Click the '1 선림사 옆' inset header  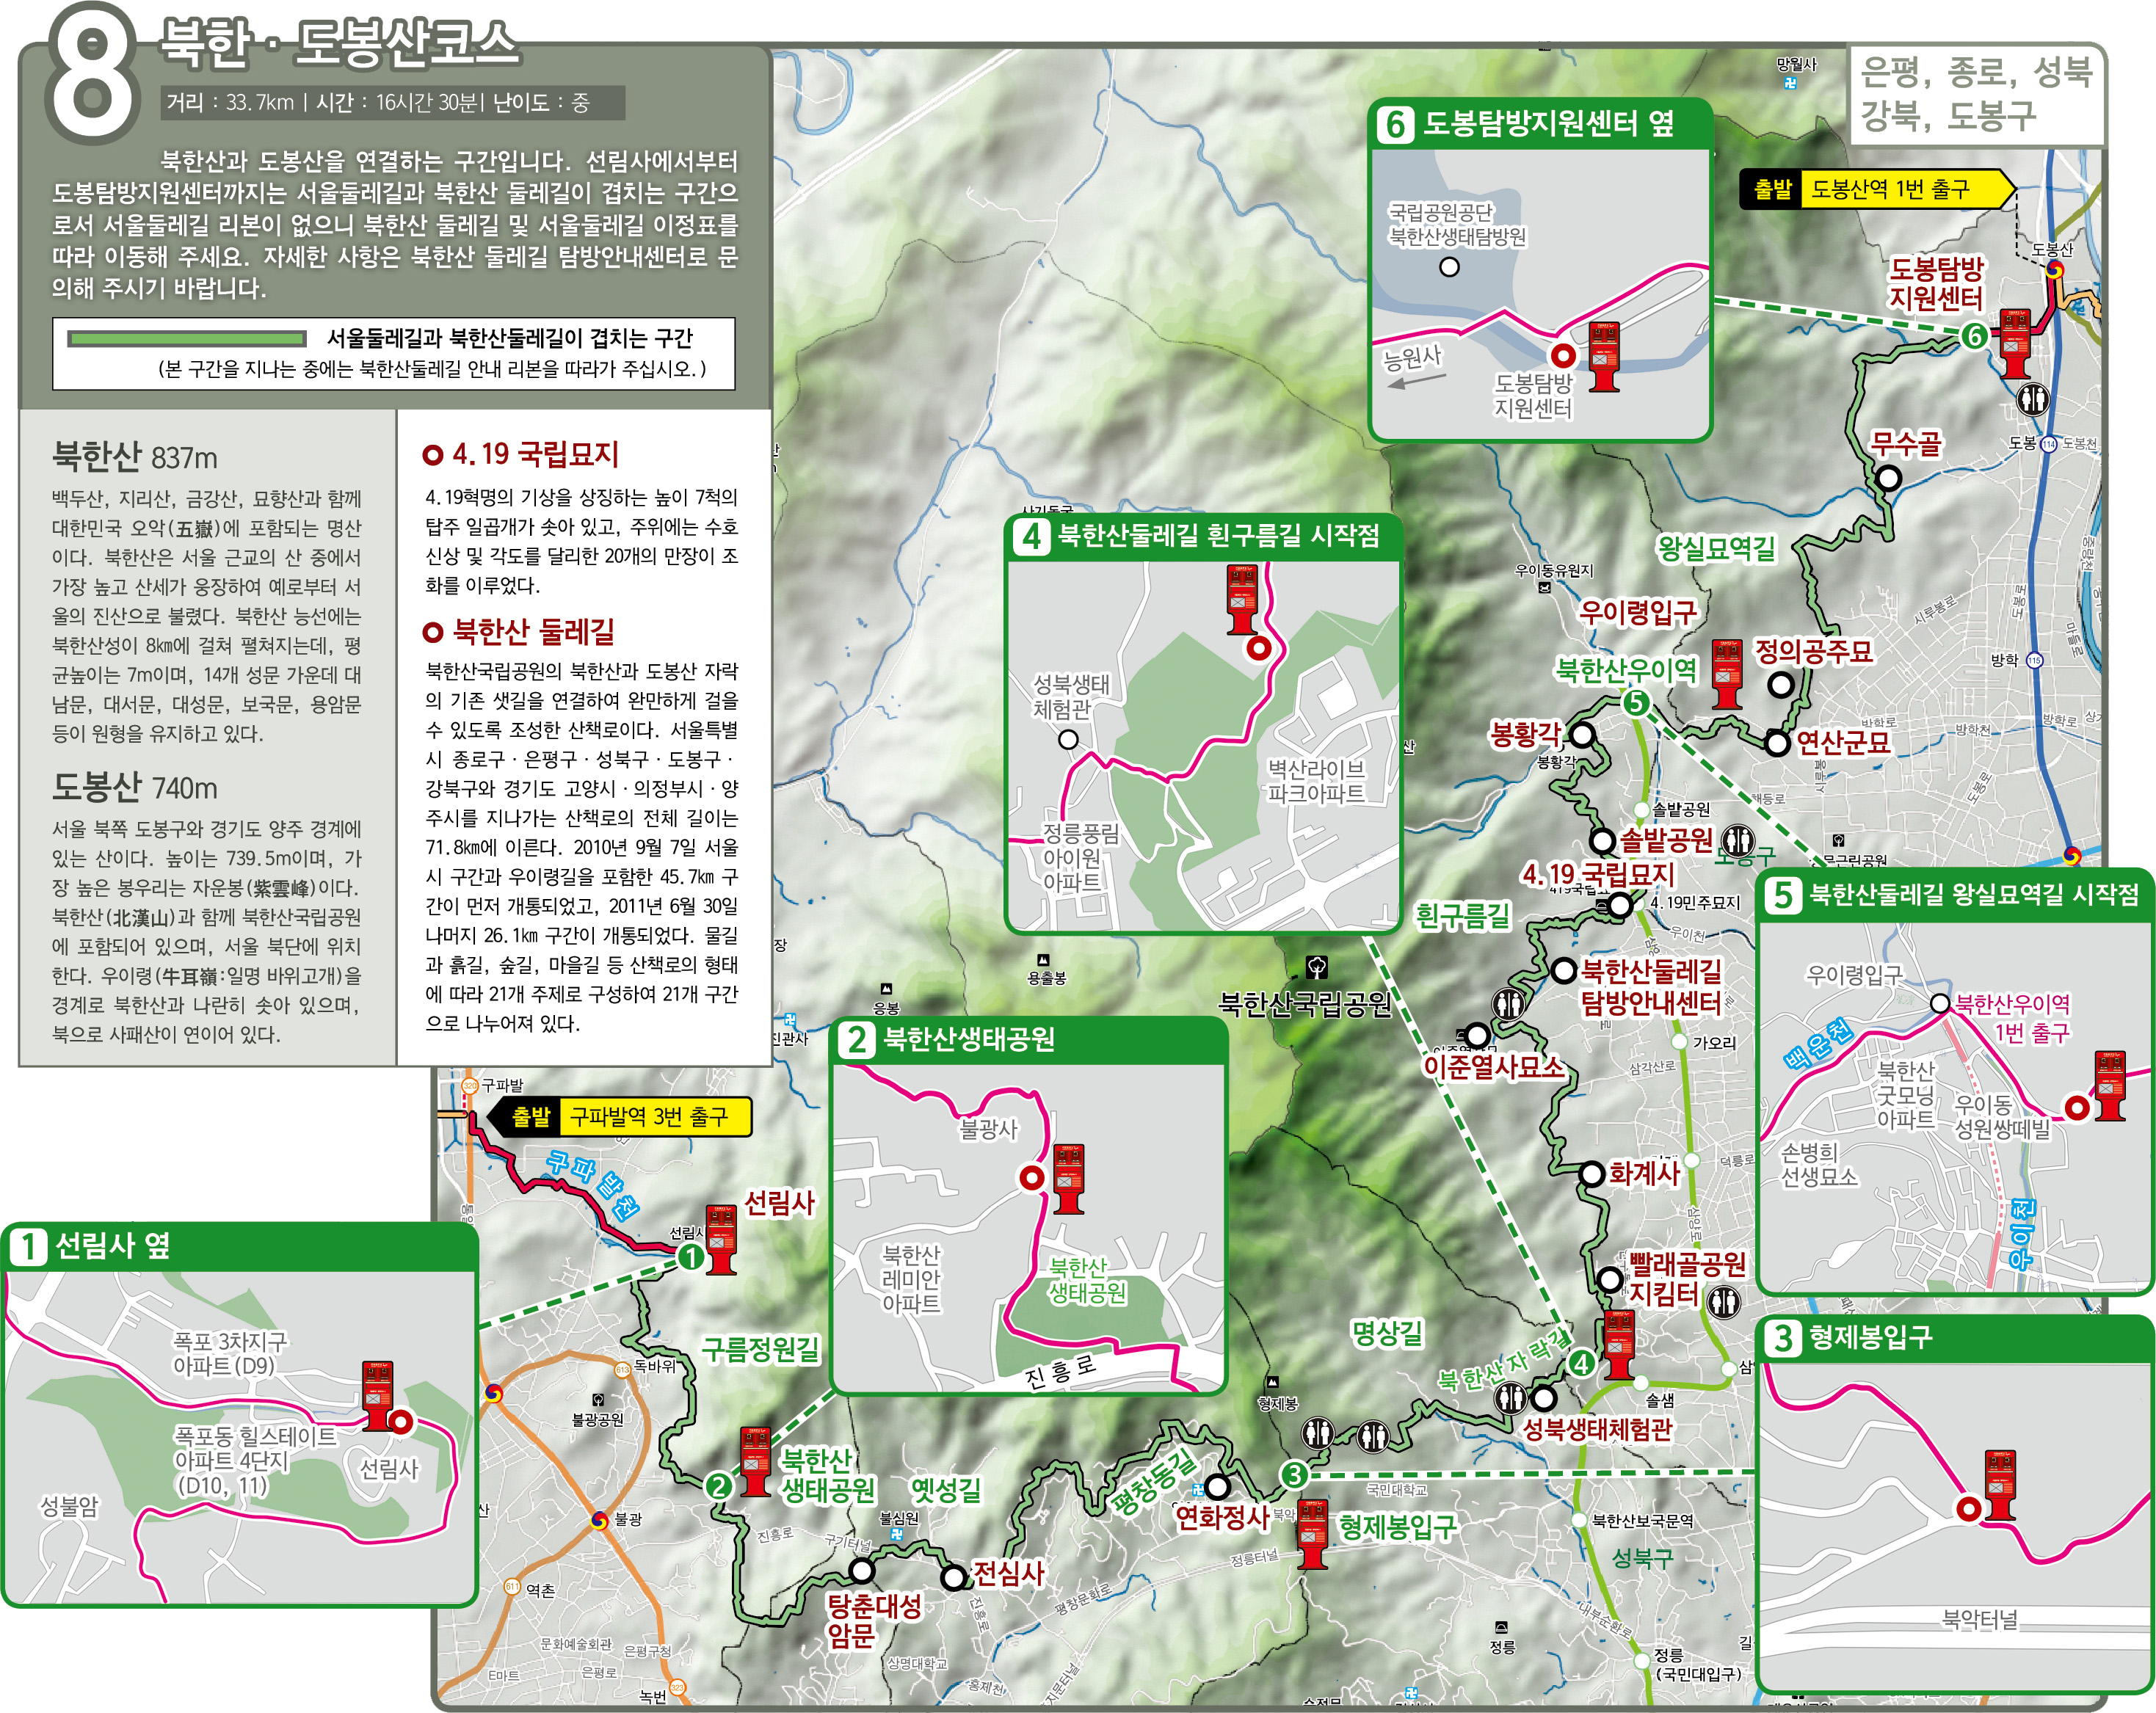pos(240,1246)
